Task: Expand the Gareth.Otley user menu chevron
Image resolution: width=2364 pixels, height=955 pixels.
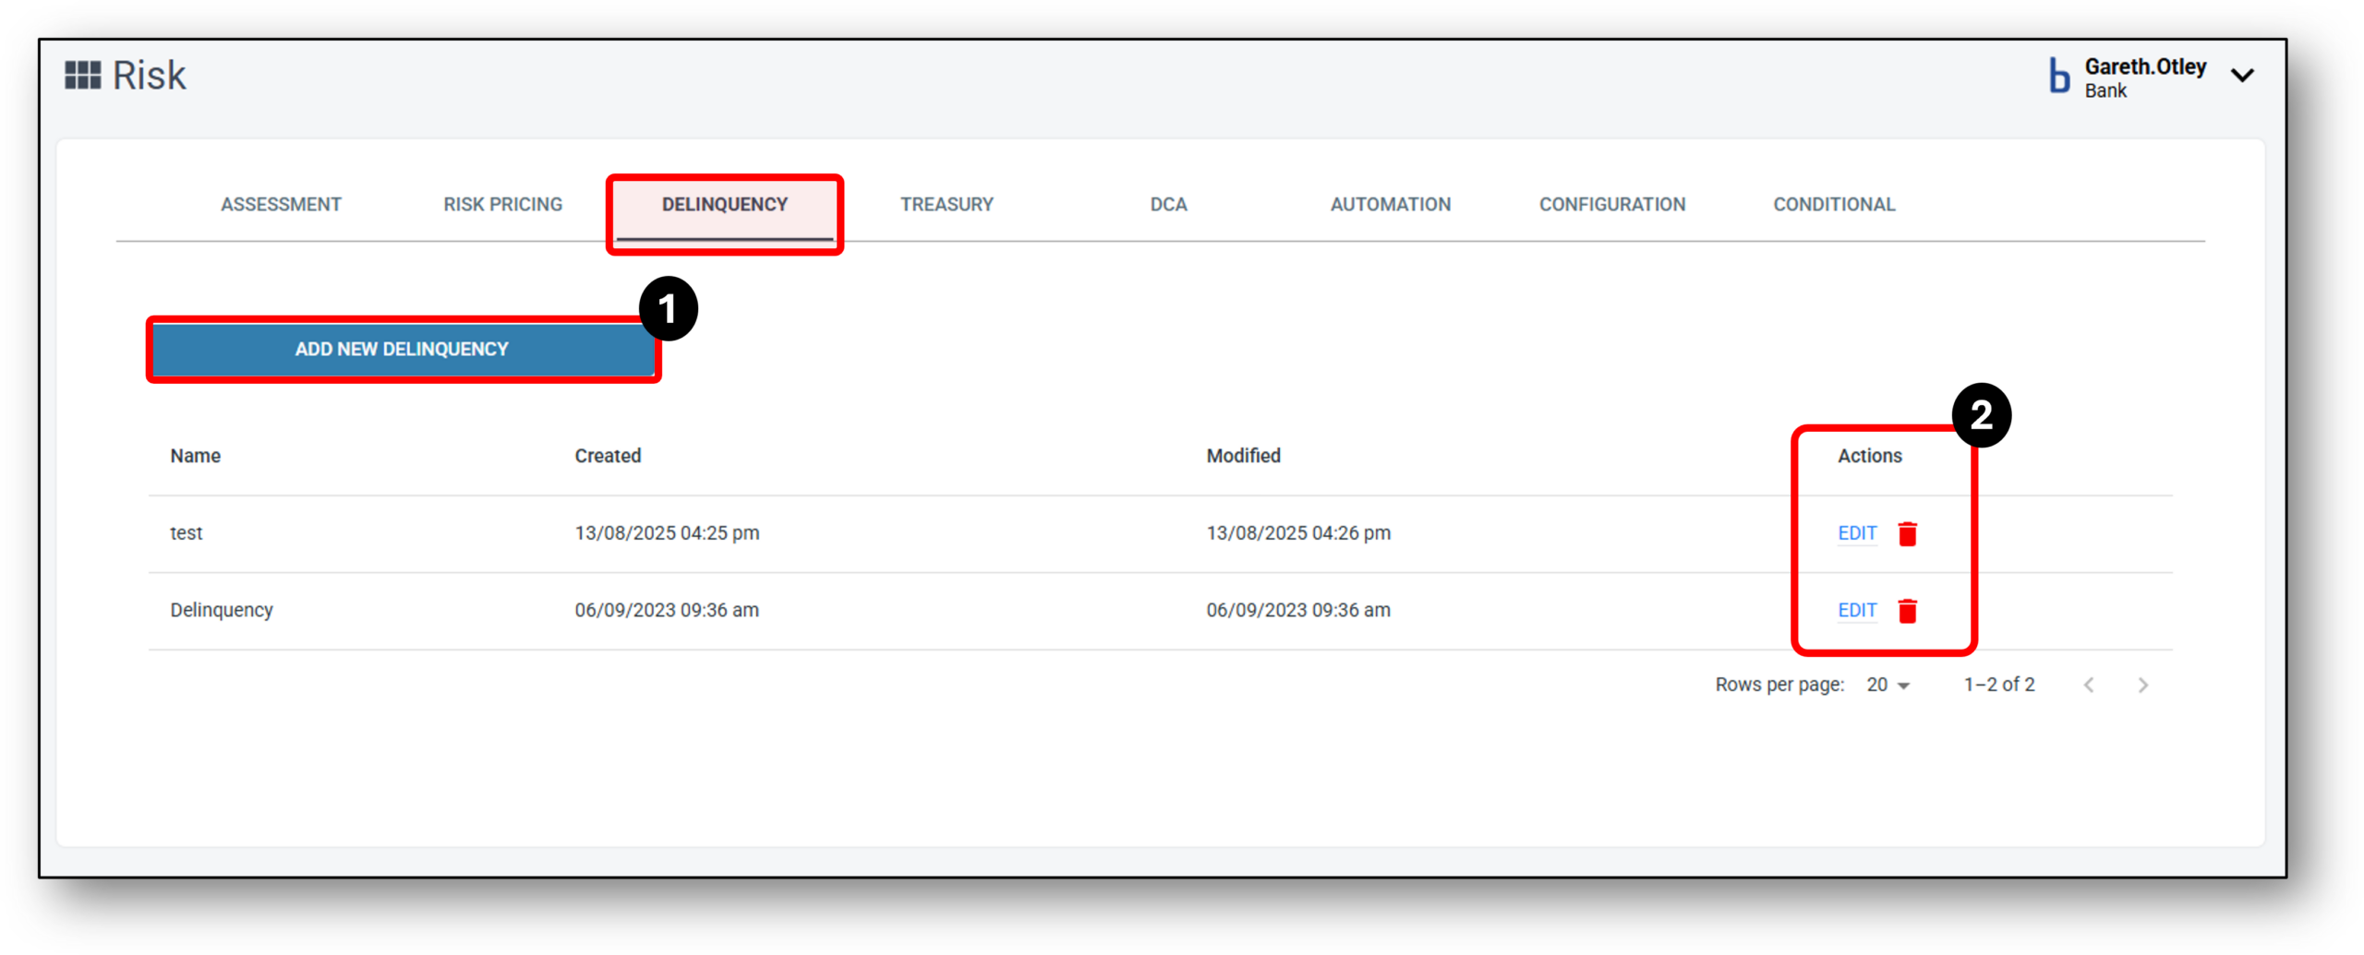Action: pyautogui.click(x=2242, y=77)
